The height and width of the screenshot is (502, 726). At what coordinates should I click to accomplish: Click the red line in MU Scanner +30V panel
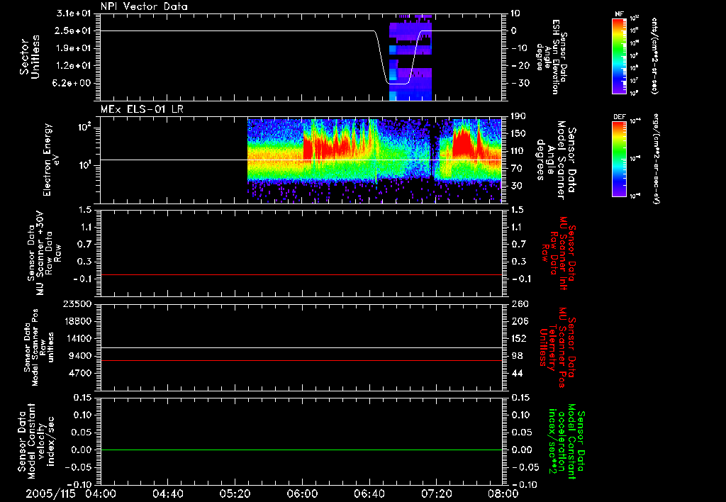(301, 274)
